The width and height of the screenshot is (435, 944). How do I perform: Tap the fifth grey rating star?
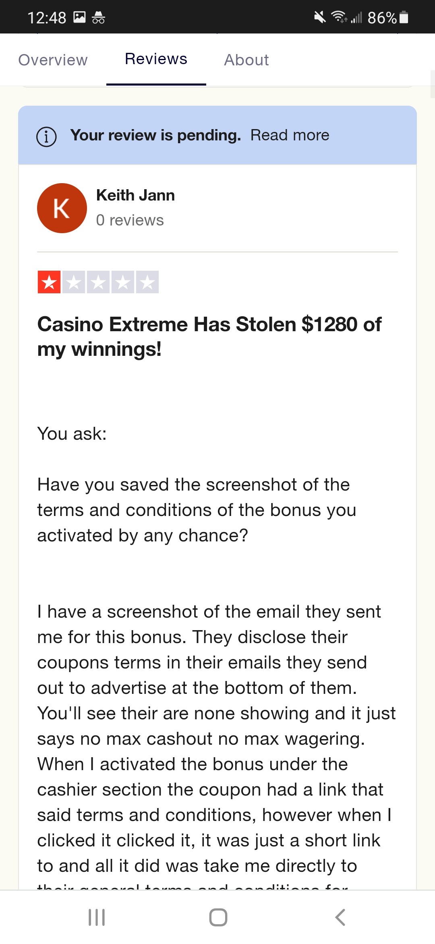tap(147, 282)
